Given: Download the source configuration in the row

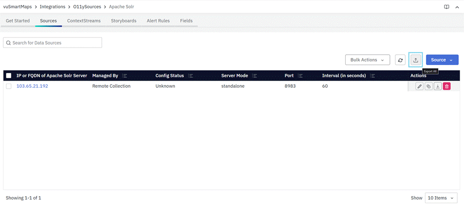Looking at the screenshot, I should pyautogui.click(x=437, y=86).
